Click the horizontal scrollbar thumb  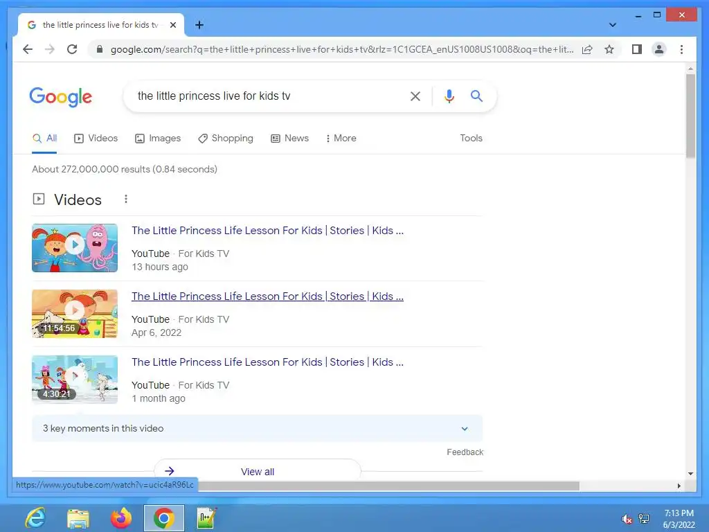click(389, 486)
